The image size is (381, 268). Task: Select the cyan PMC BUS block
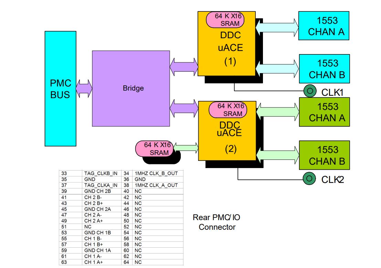tap(60, 88)
